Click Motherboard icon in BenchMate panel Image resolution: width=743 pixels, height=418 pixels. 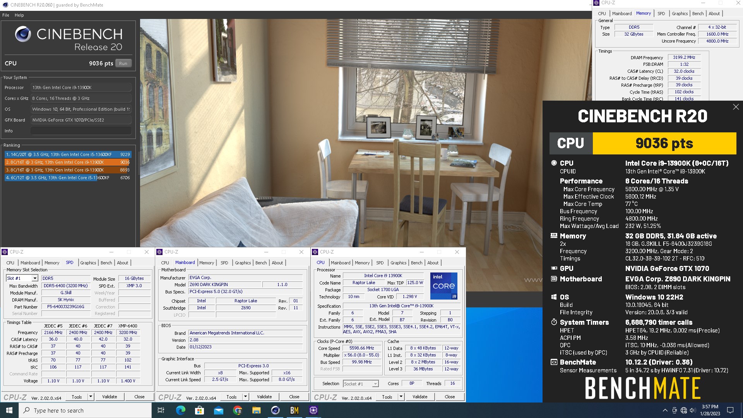point(554,279)
